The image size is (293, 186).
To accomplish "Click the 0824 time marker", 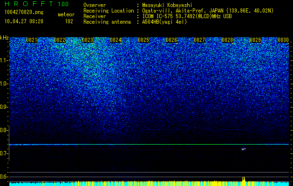I will (116, 40).
